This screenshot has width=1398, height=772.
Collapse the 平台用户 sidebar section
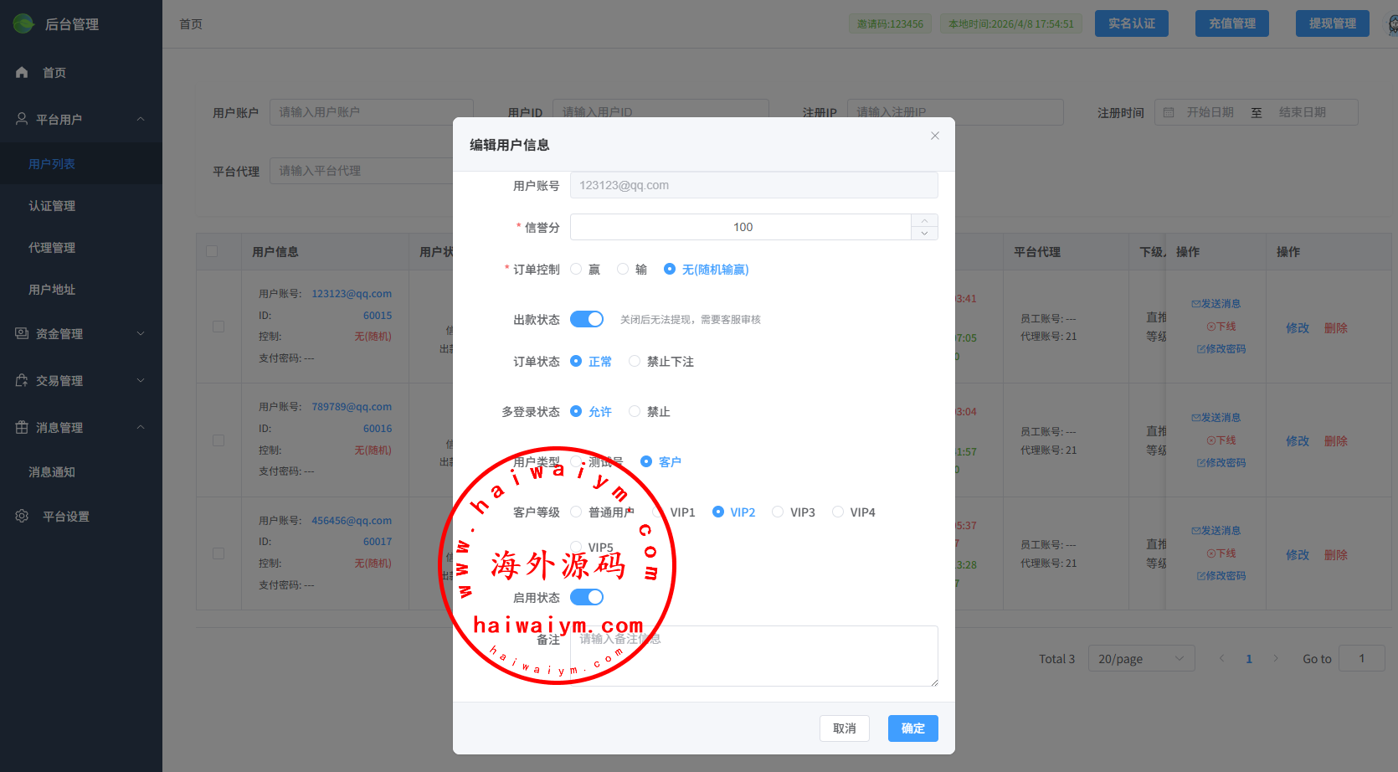[x=141, y=119]
